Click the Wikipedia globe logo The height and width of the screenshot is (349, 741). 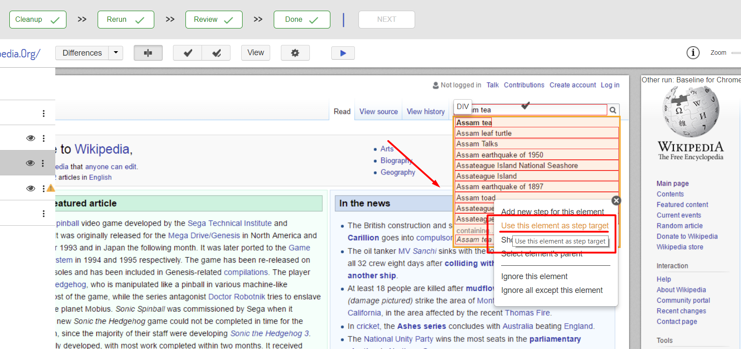691,111
